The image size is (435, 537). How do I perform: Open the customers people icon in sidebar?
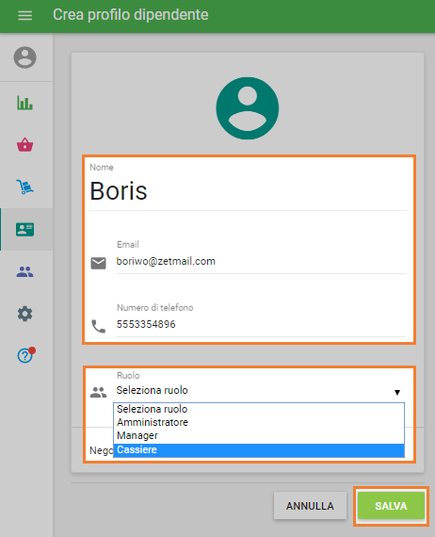tap(25, 271)
